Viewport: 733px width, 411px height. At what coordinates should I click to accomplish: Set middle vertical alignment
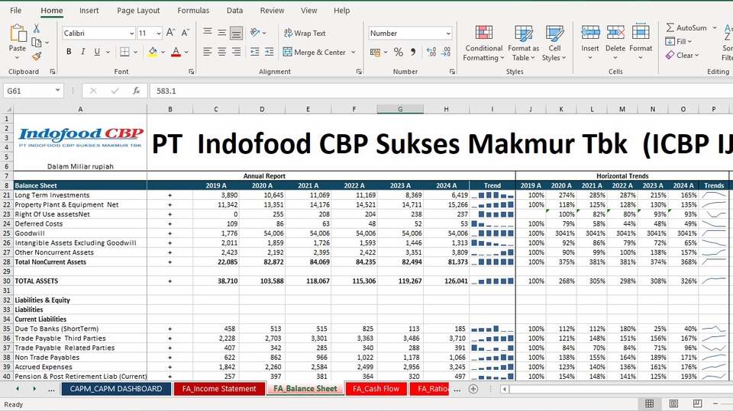[x=222, y=32]
